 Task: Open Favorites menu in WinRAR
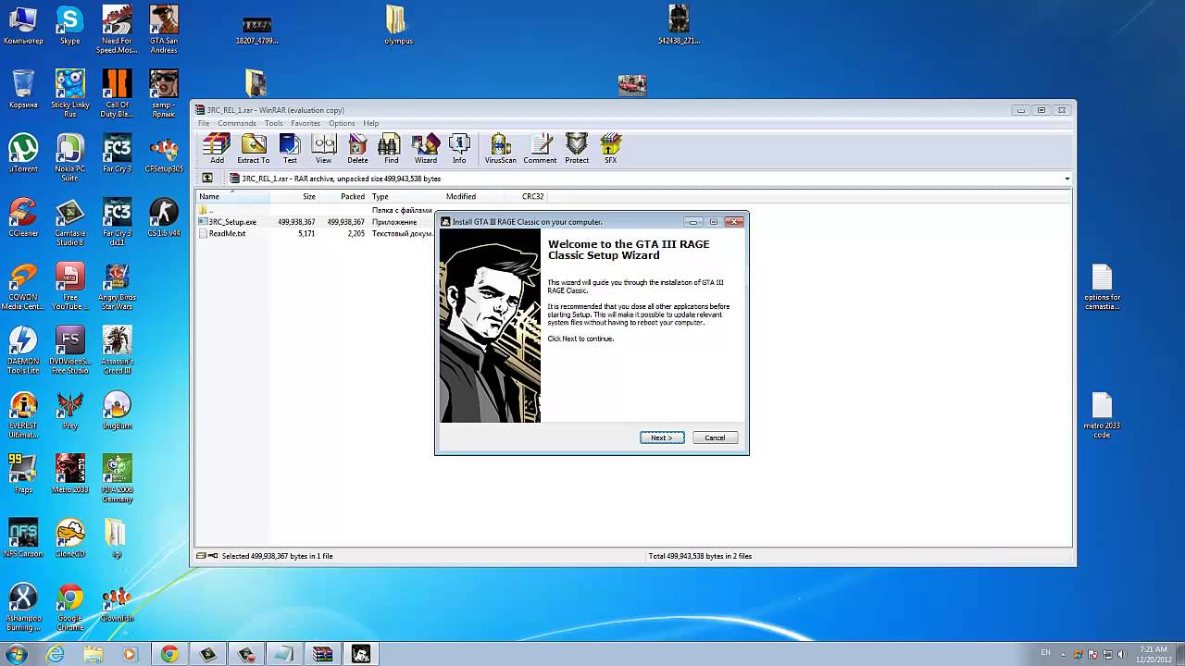[x=306, y=123]
